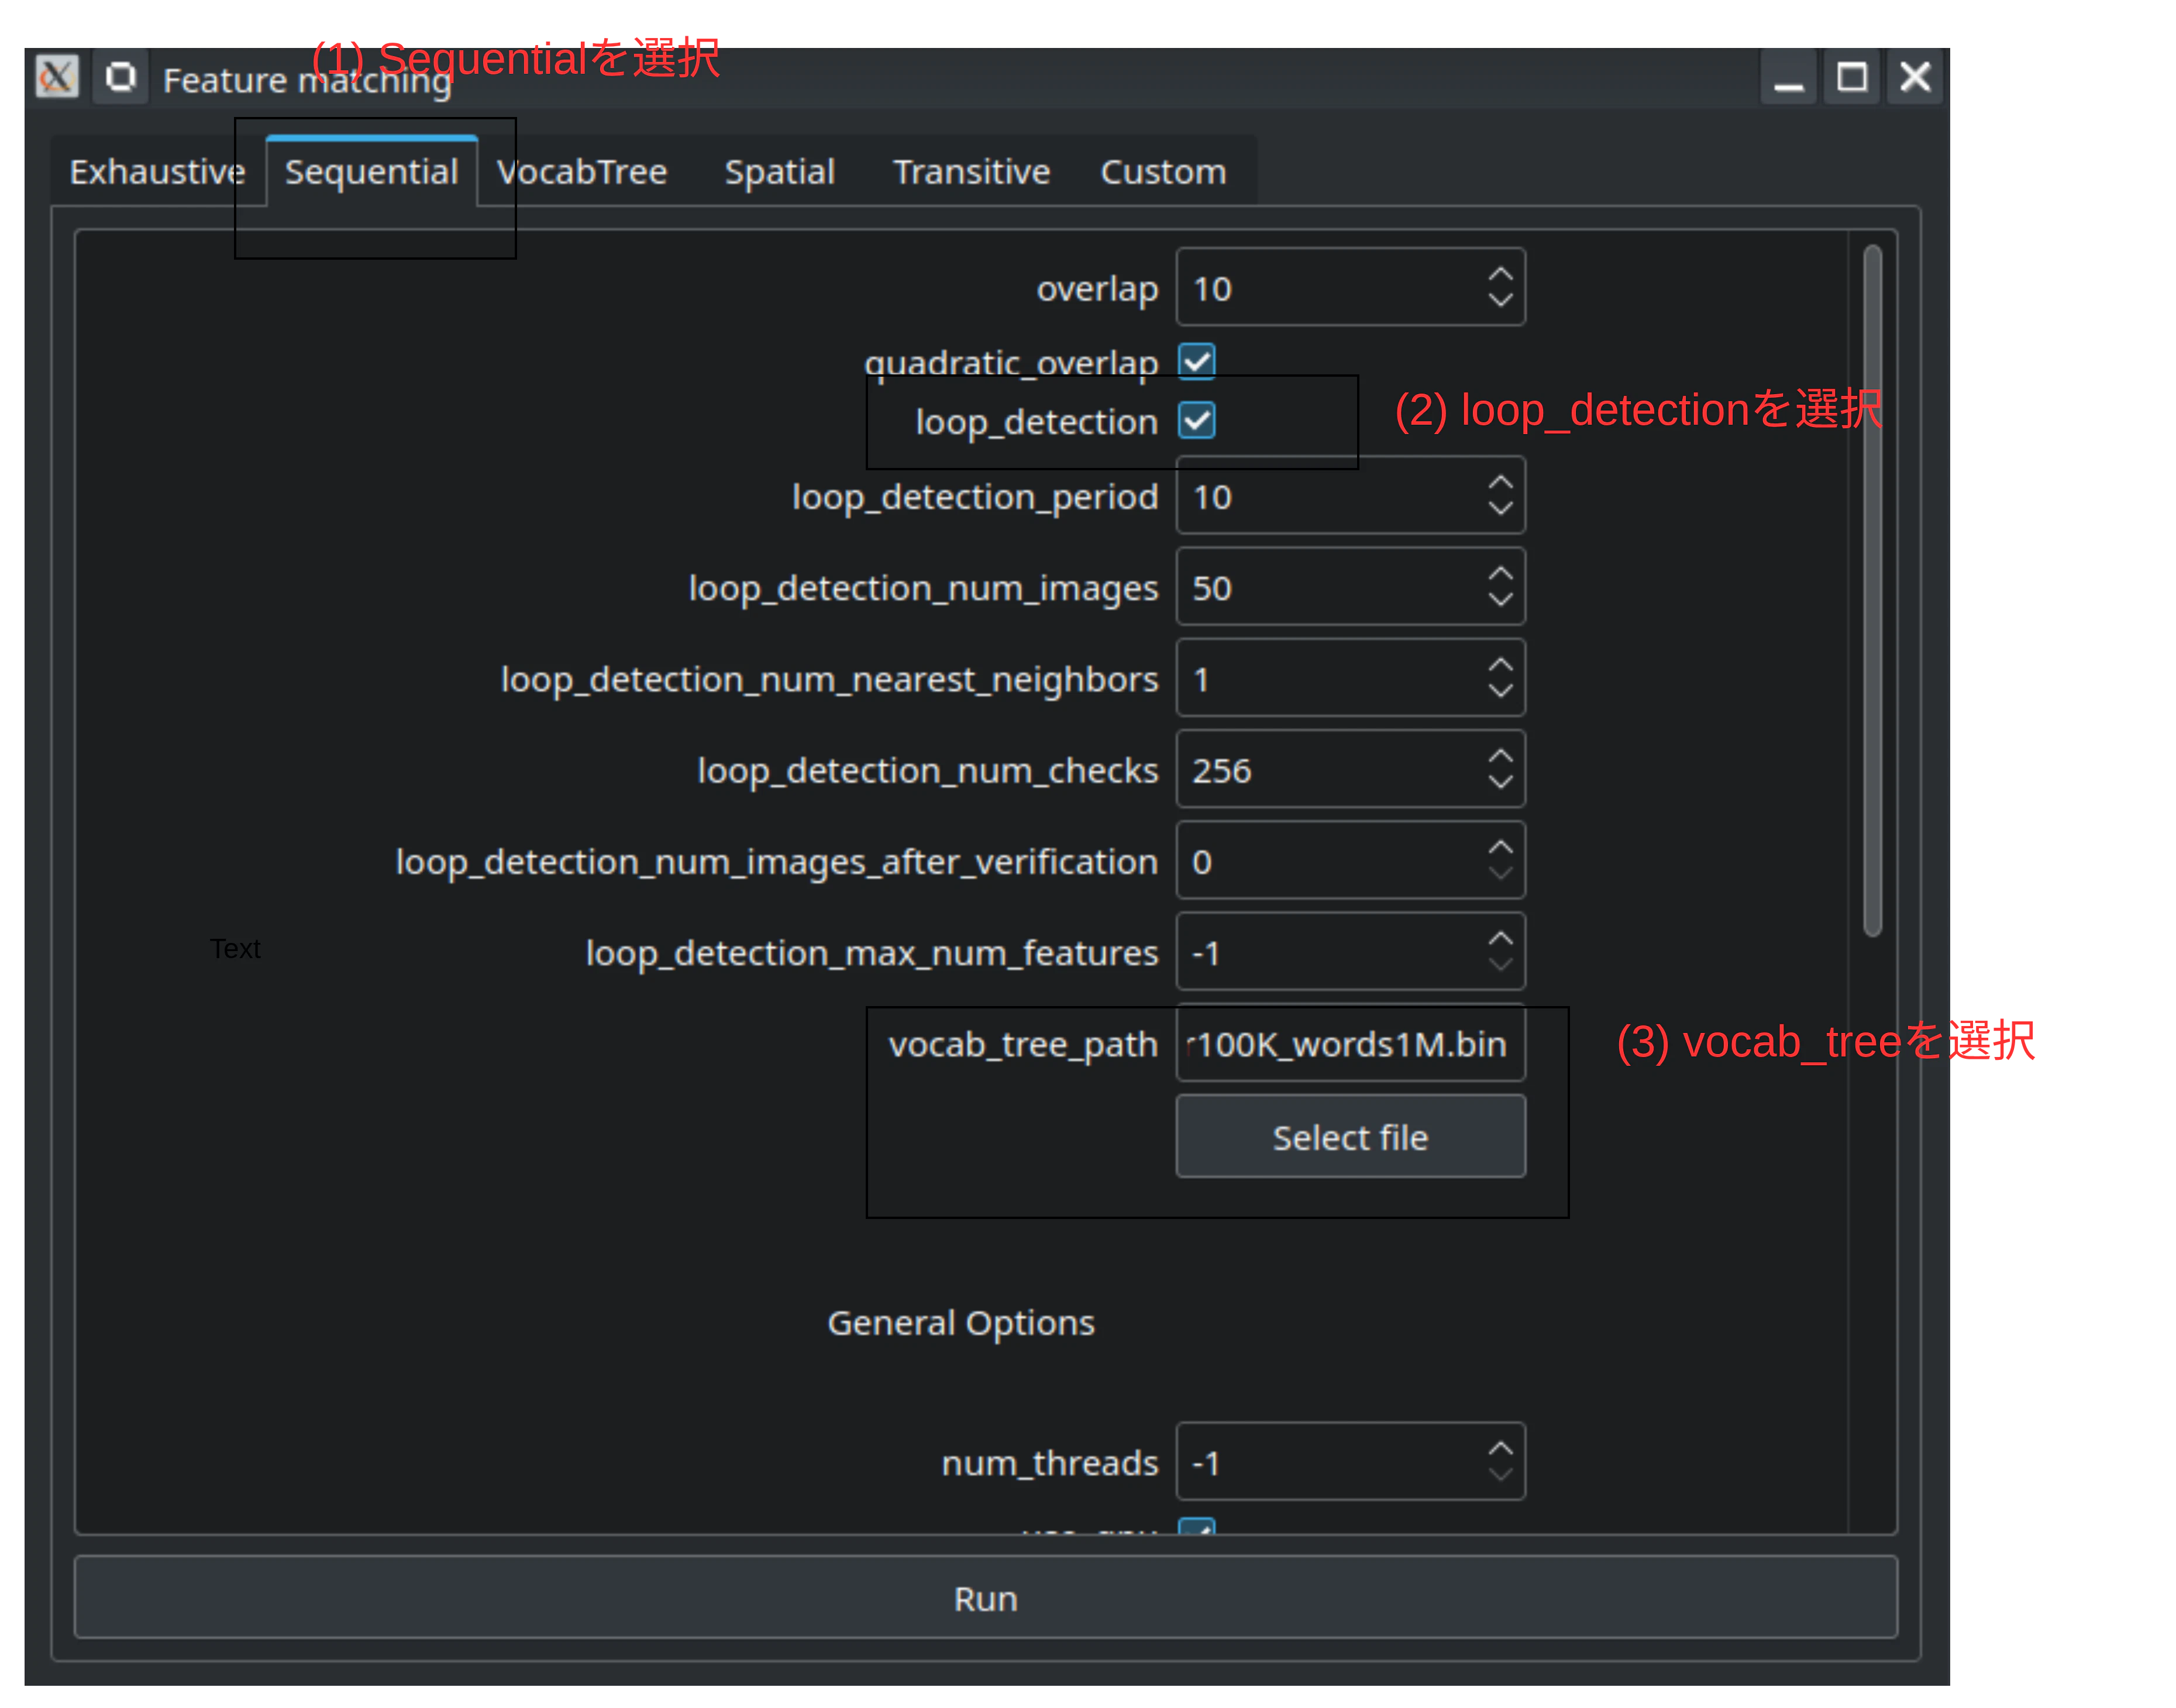Viewport: 2176px width, 1708px height.
Task: Open the VocabTree tab
Action: pyautogui.click(x=583, y=172)
